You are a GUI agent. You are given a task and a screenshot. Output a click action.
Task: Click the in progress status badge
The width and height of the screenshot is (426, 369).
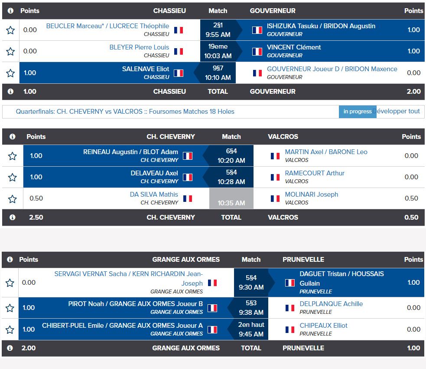coord(357,112)
